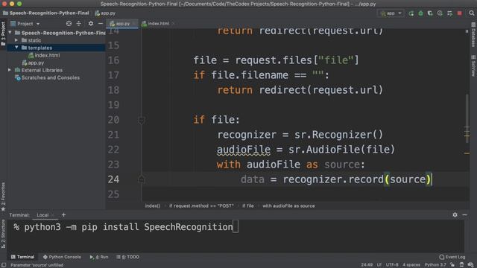Click the 'if file' code breadcrumb
Screen dimensions: 477x268
(248, 205)
